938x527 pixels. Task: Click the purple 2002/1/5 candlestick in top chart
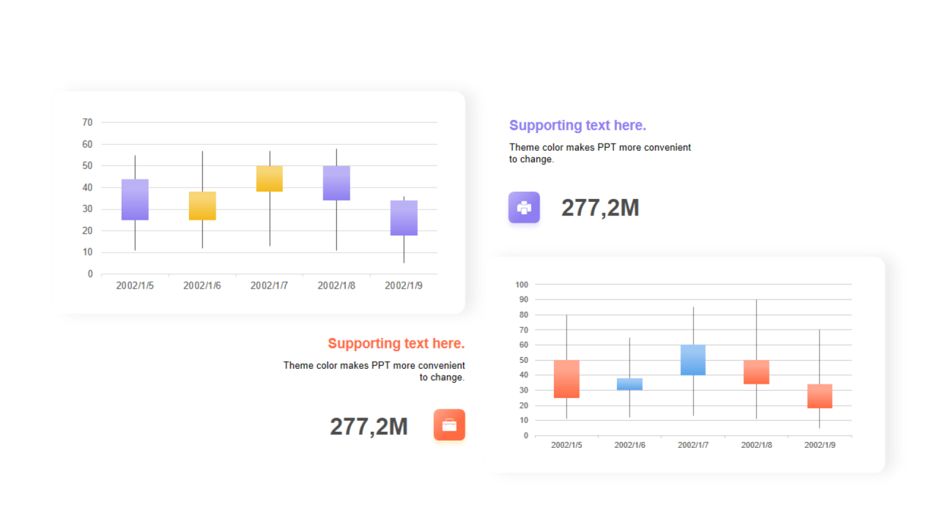[x=135, y=199]
